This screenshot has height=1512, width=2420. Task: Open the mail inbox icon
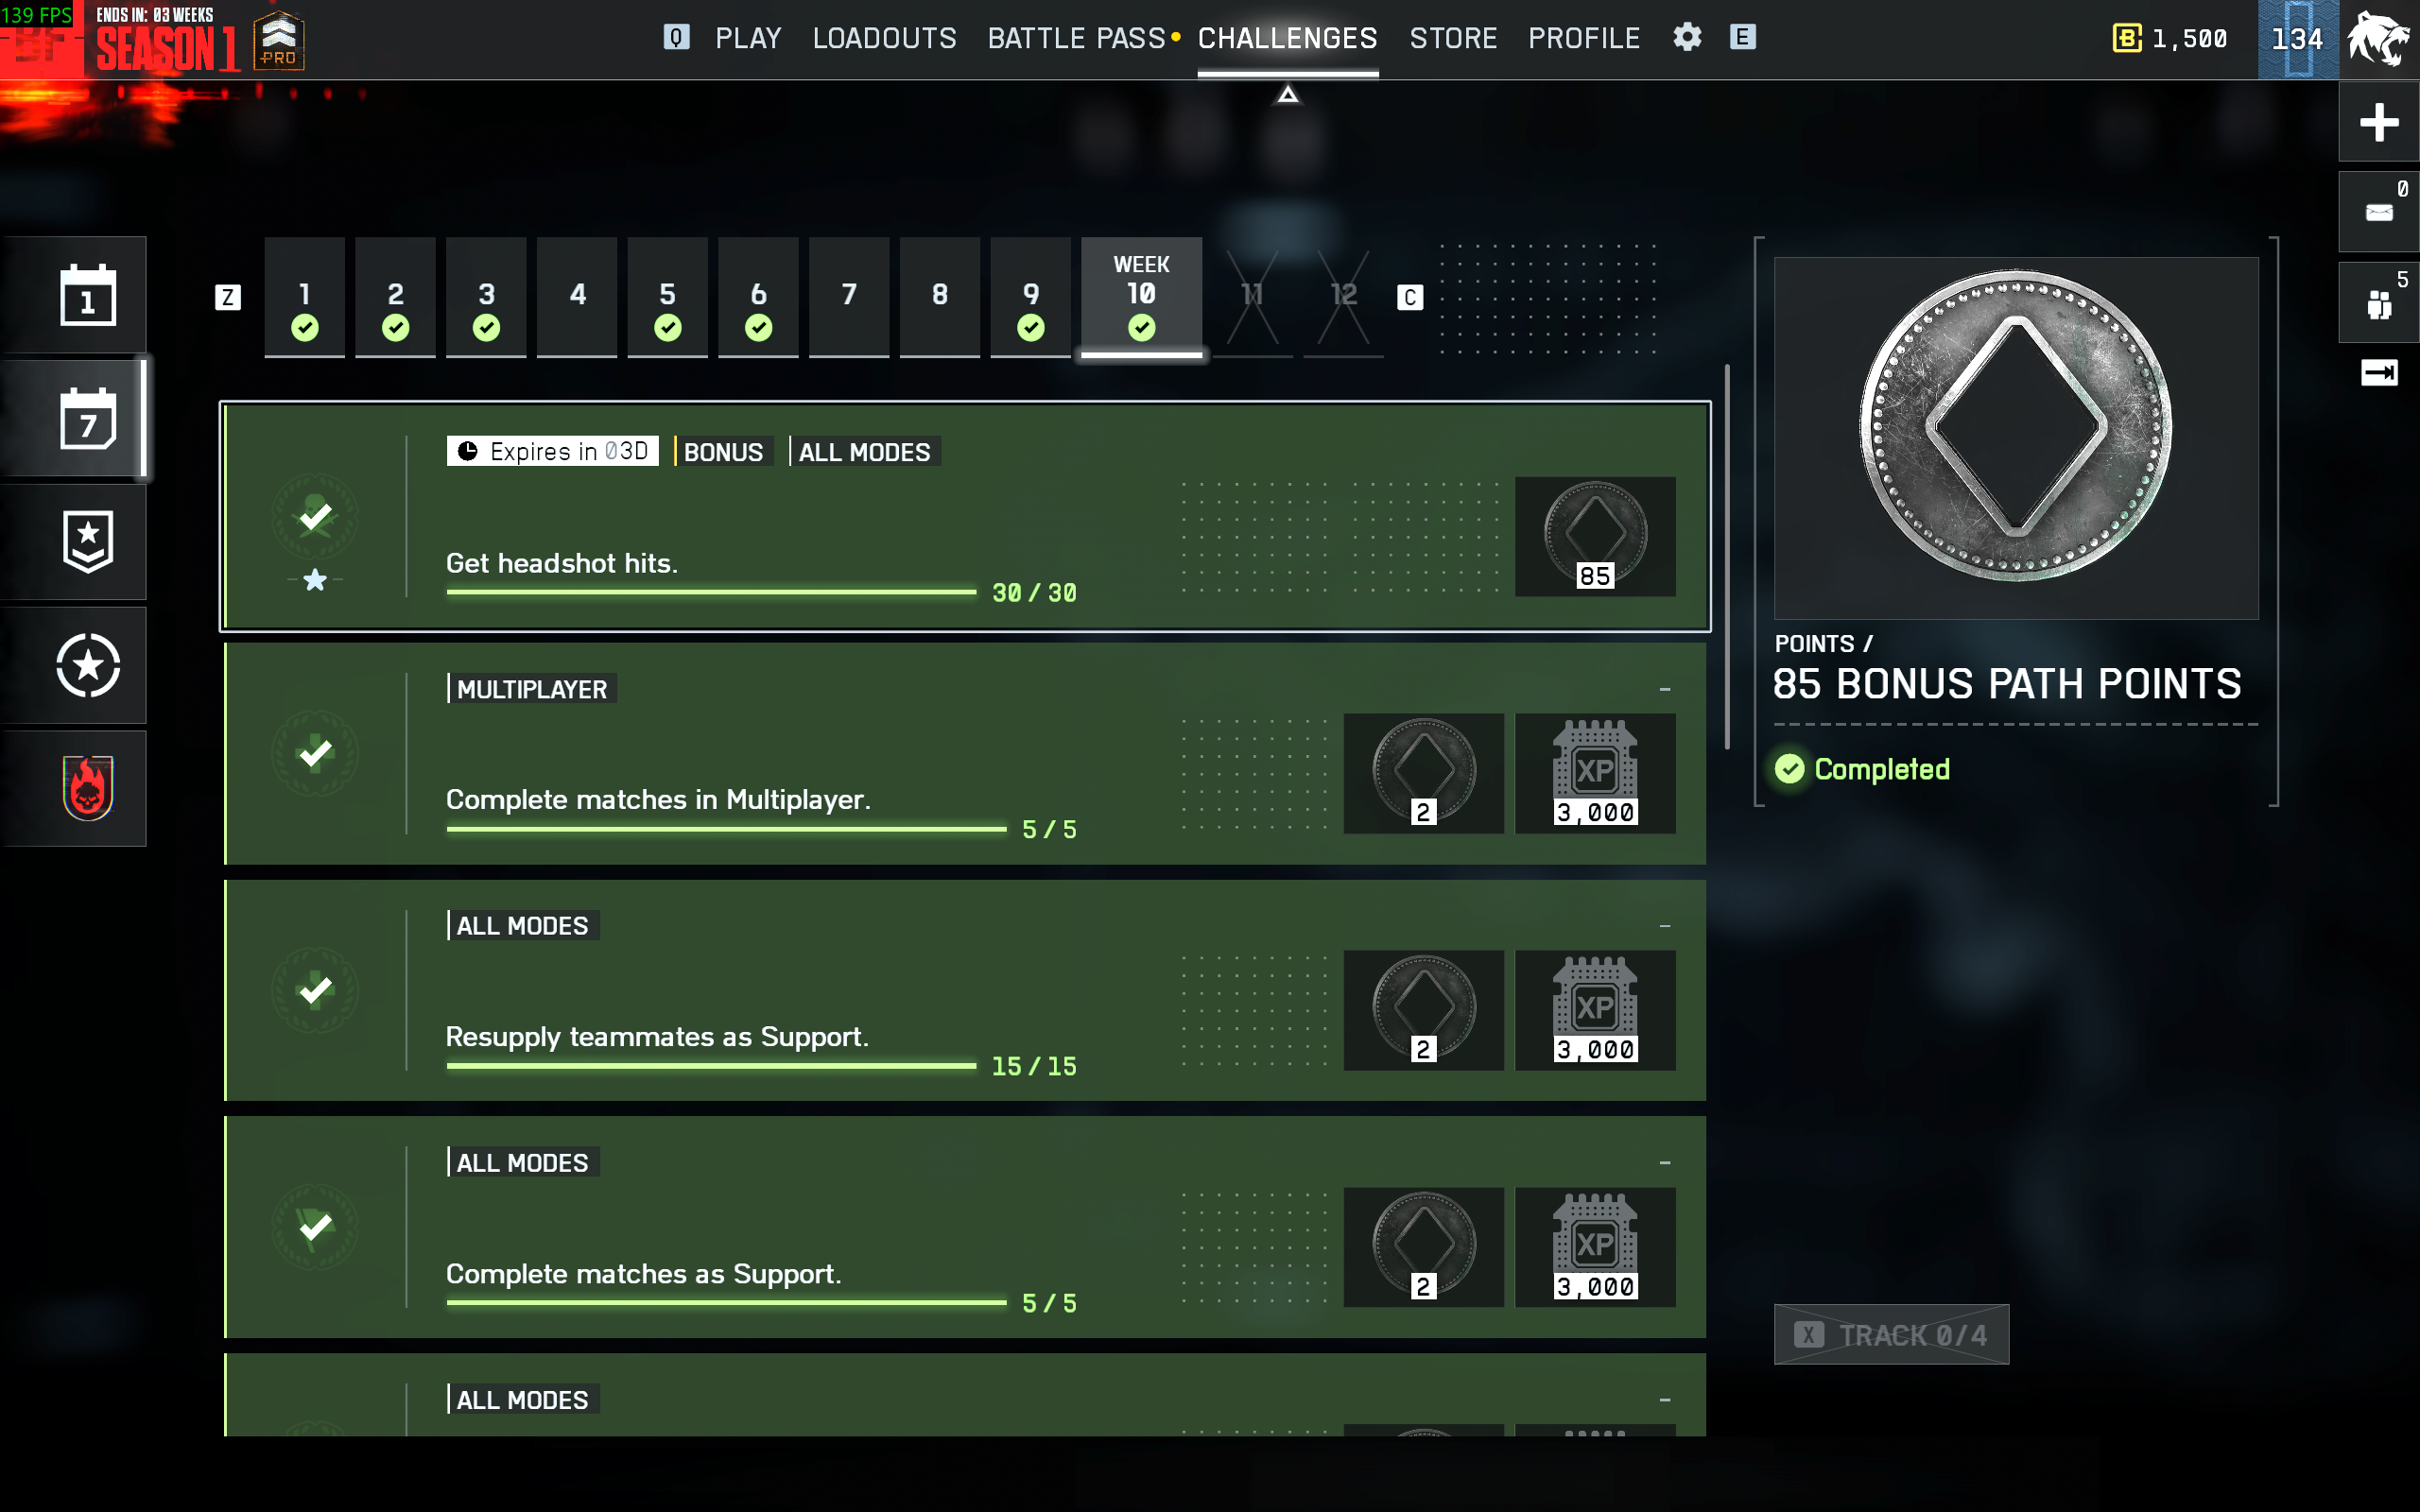(2378, 212)
